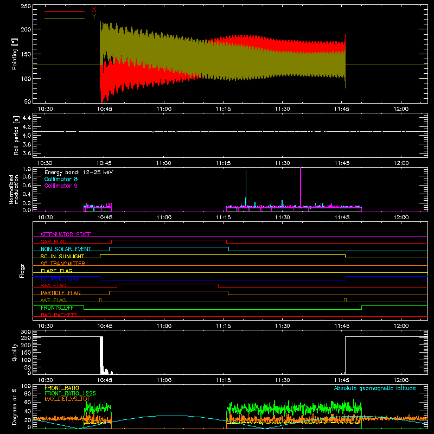The image size is (434, 434).
Task: Click the 12:00 tick under the Flags plot
Action: [401, 326]
